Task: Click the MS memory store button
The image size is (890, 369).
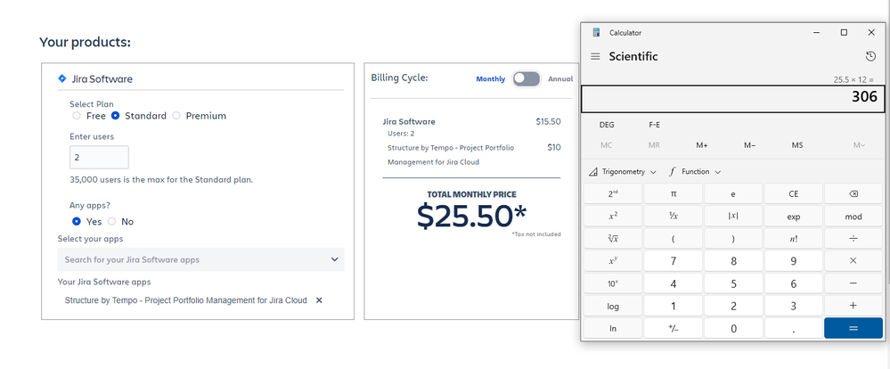Action: [x=797, y=144]
